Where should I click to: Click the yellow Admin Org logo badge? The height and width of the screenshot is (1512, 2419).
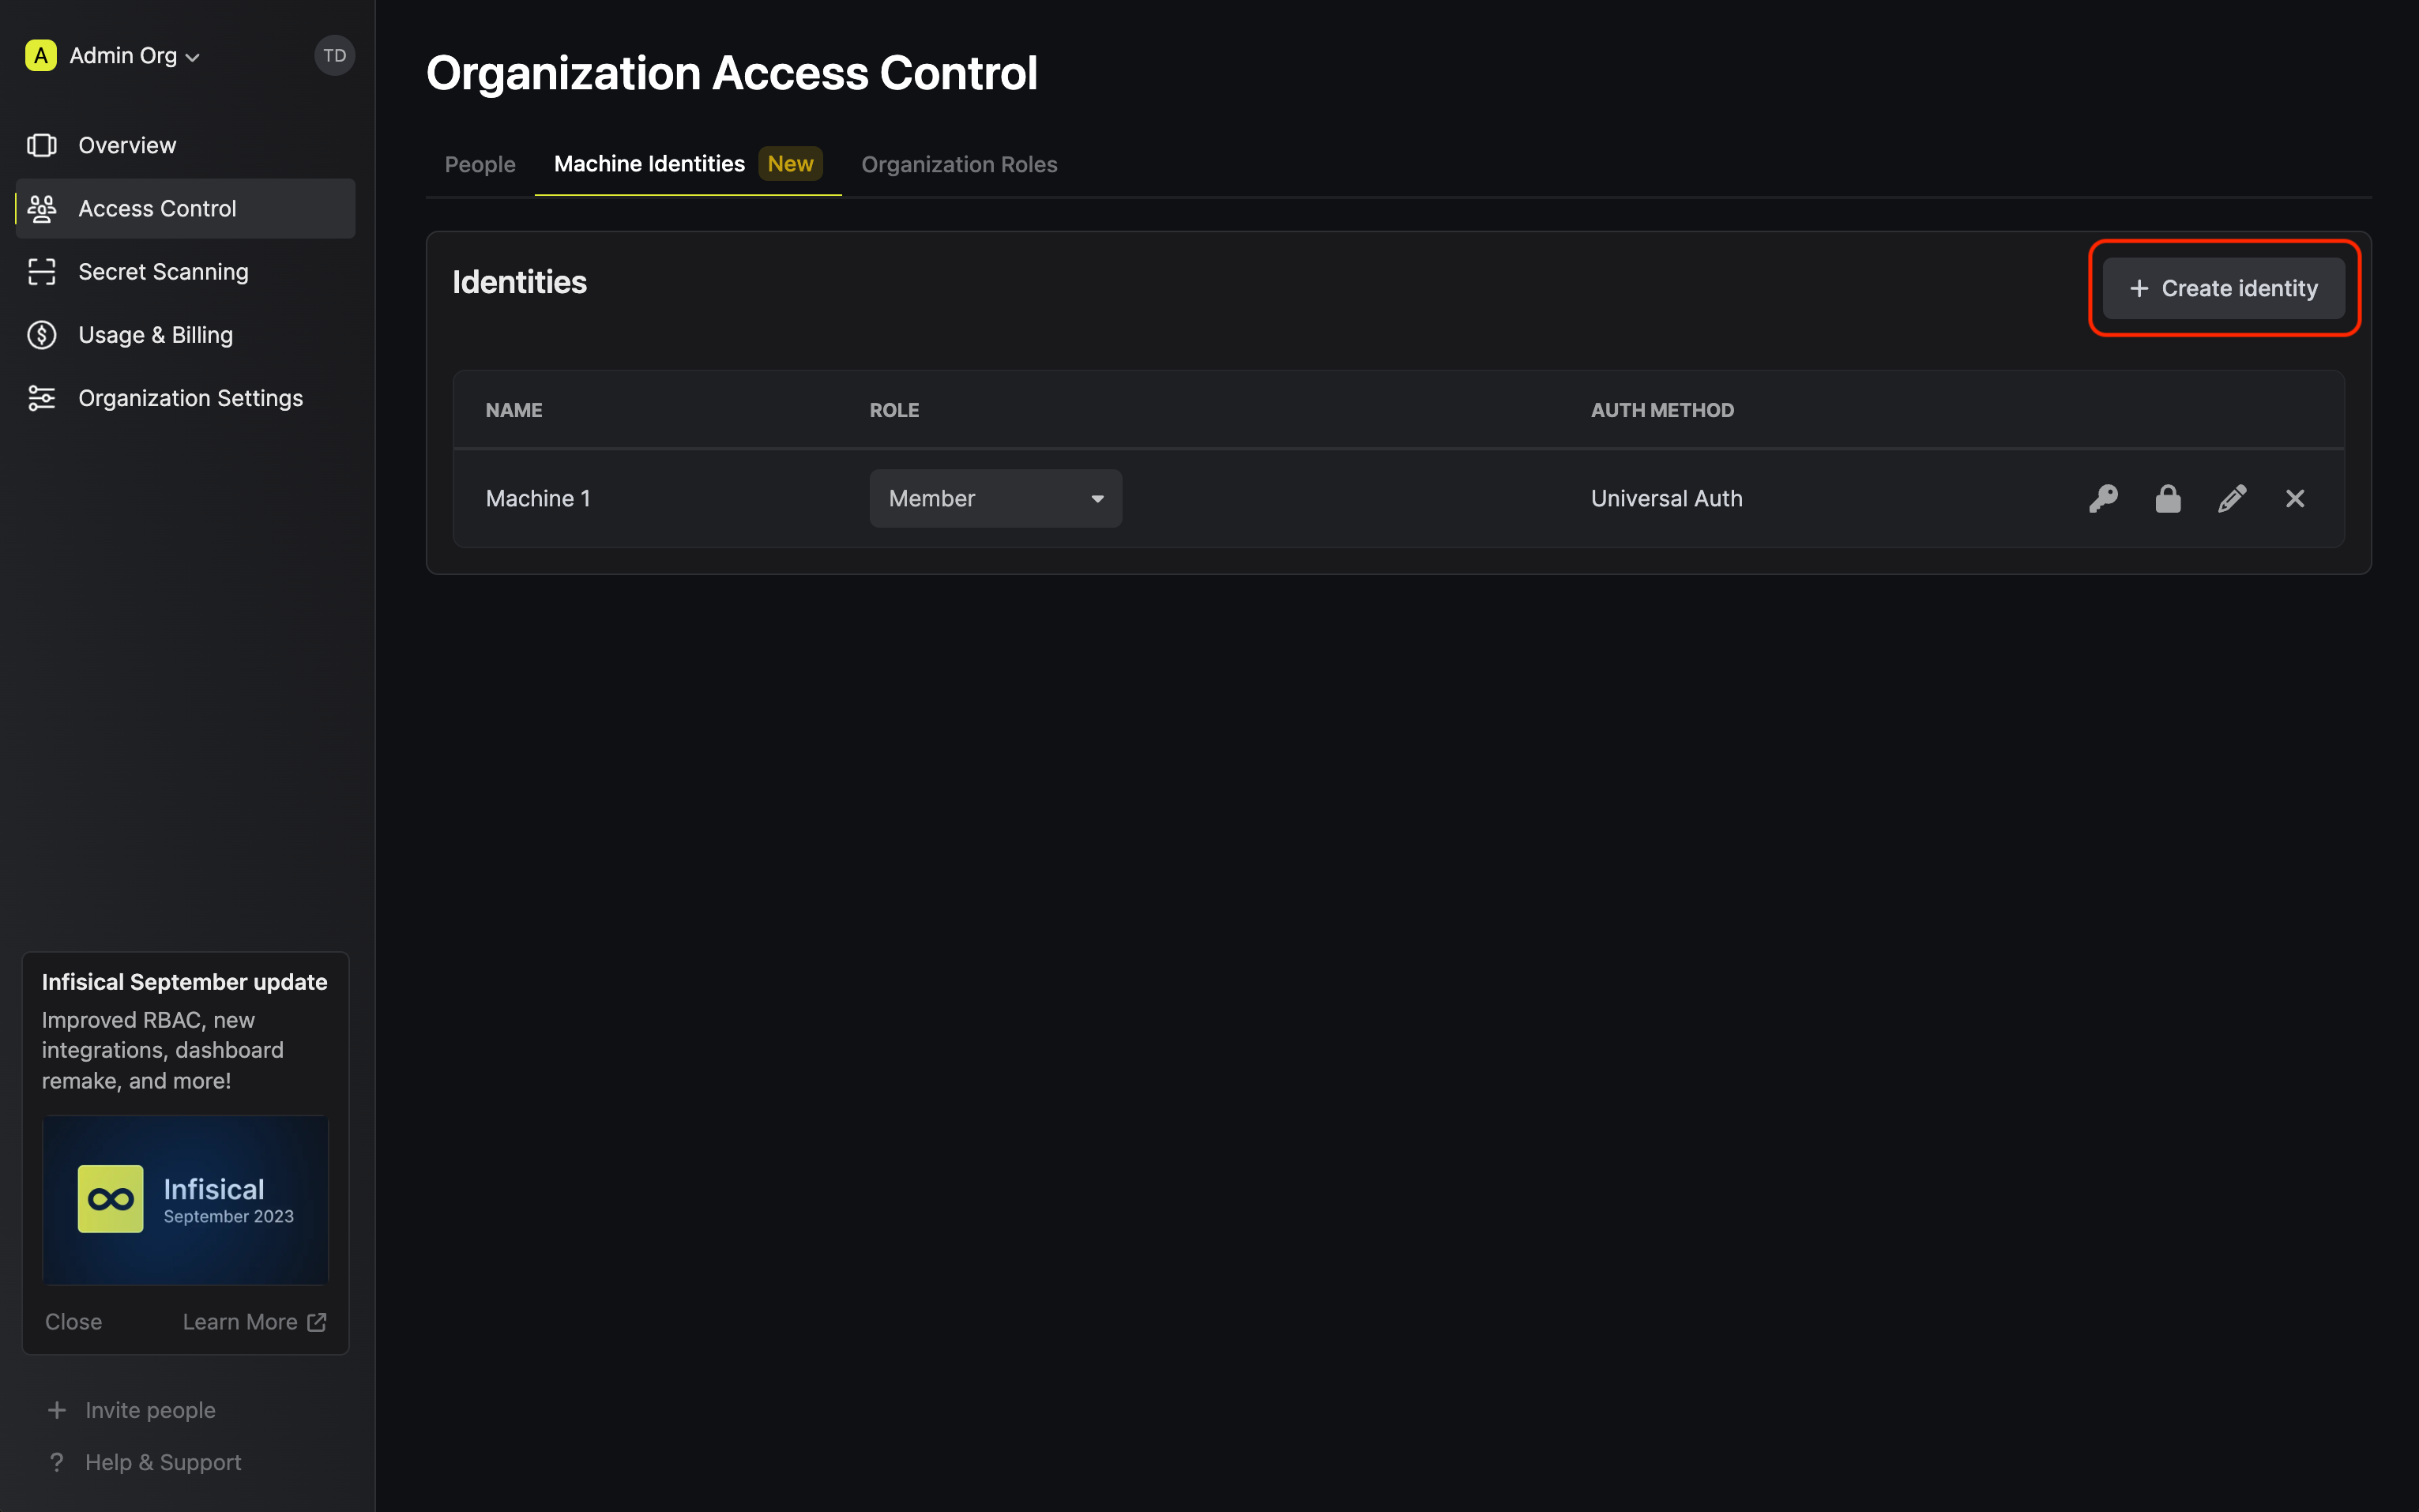[40, 56]
